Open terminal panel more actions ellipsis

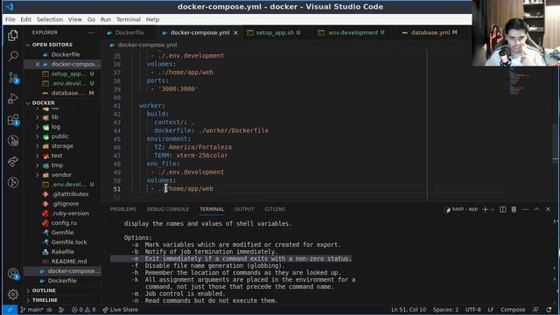tap(525, 209)
